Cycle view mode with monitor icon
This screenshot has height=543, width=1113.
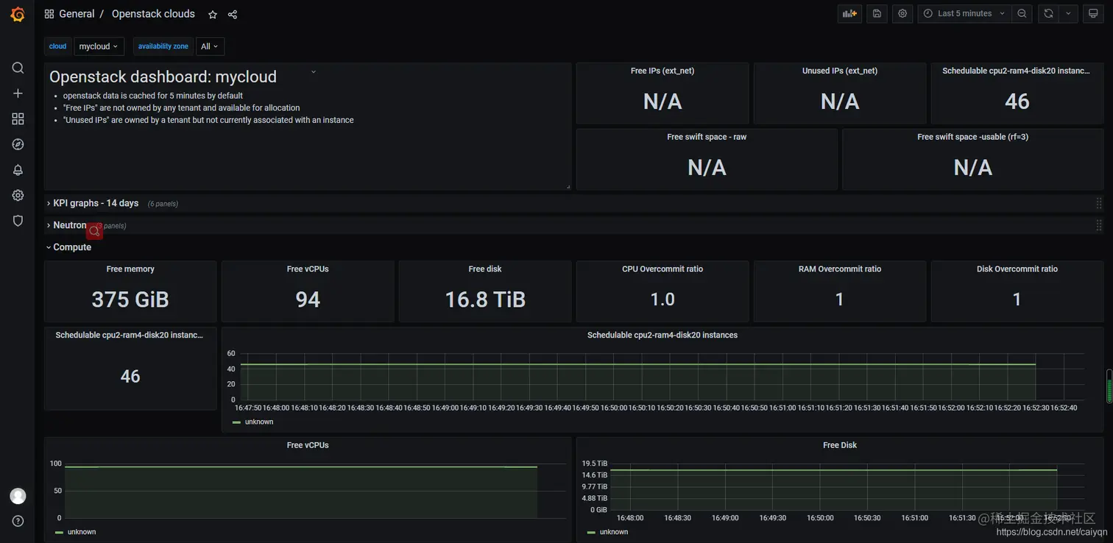[x=1093, y=13]
